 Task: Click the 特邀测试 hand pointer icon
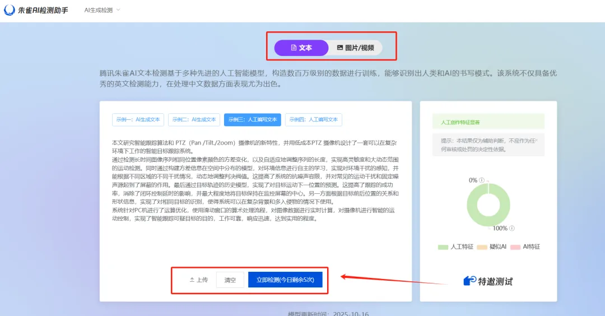point(469,281)
